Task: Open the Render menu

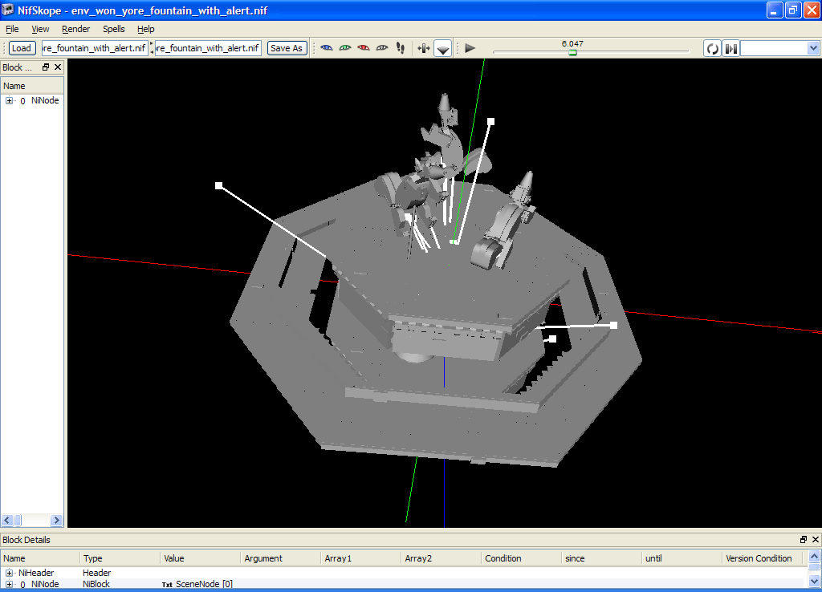Action: tap(76, 29)
